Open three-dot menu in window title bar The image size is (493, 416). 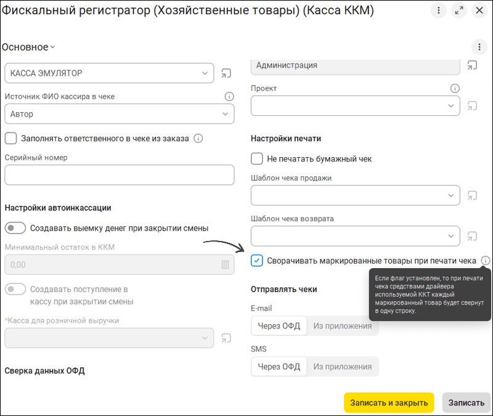(439, 10)
